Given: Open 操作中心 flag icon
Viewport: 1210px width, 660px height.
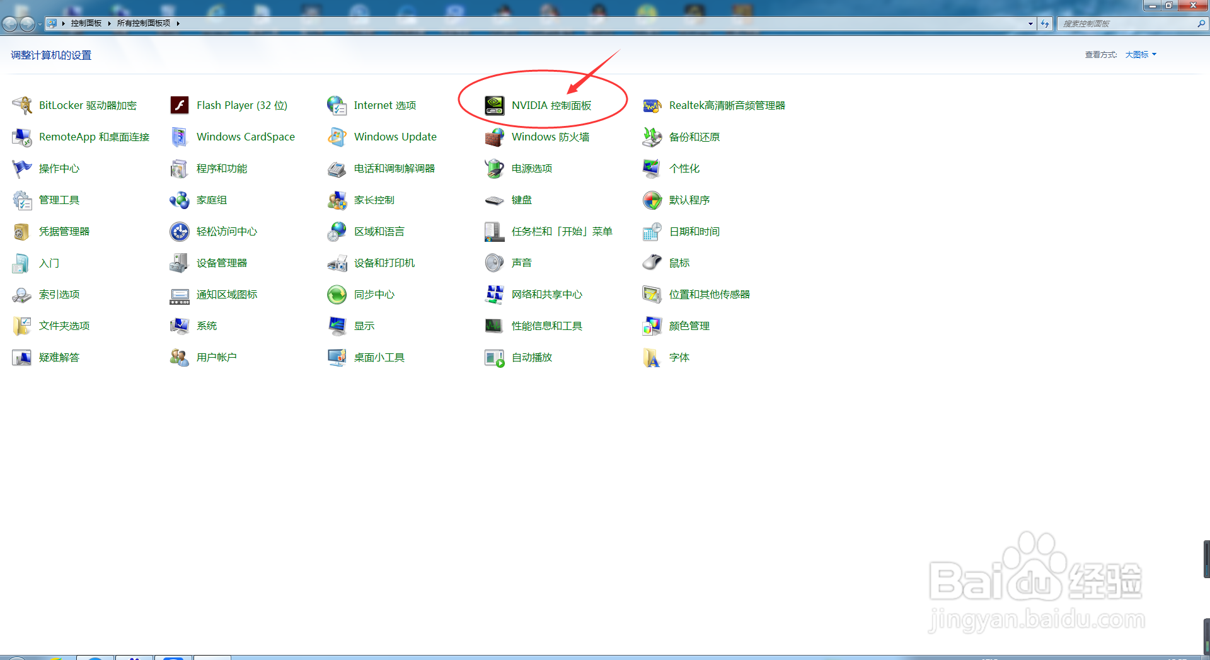Looking at the screenshot, I should tap(22, 168).
